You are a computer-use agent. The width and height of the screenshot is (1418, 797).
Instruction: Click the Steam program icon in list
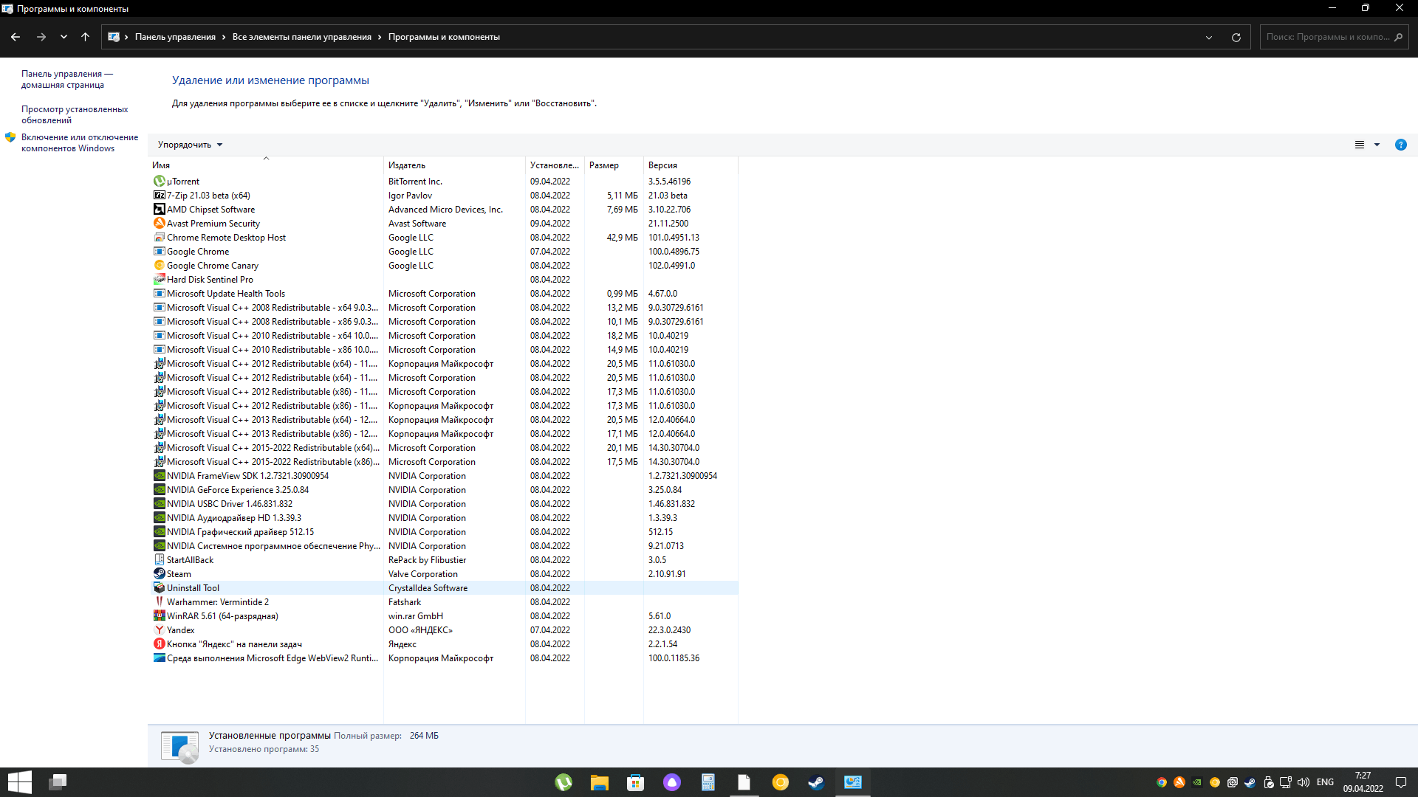159,574
